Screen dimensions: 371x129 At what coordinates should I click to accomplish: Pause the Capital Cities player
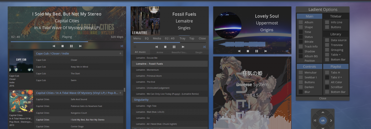tap(71, 46)
